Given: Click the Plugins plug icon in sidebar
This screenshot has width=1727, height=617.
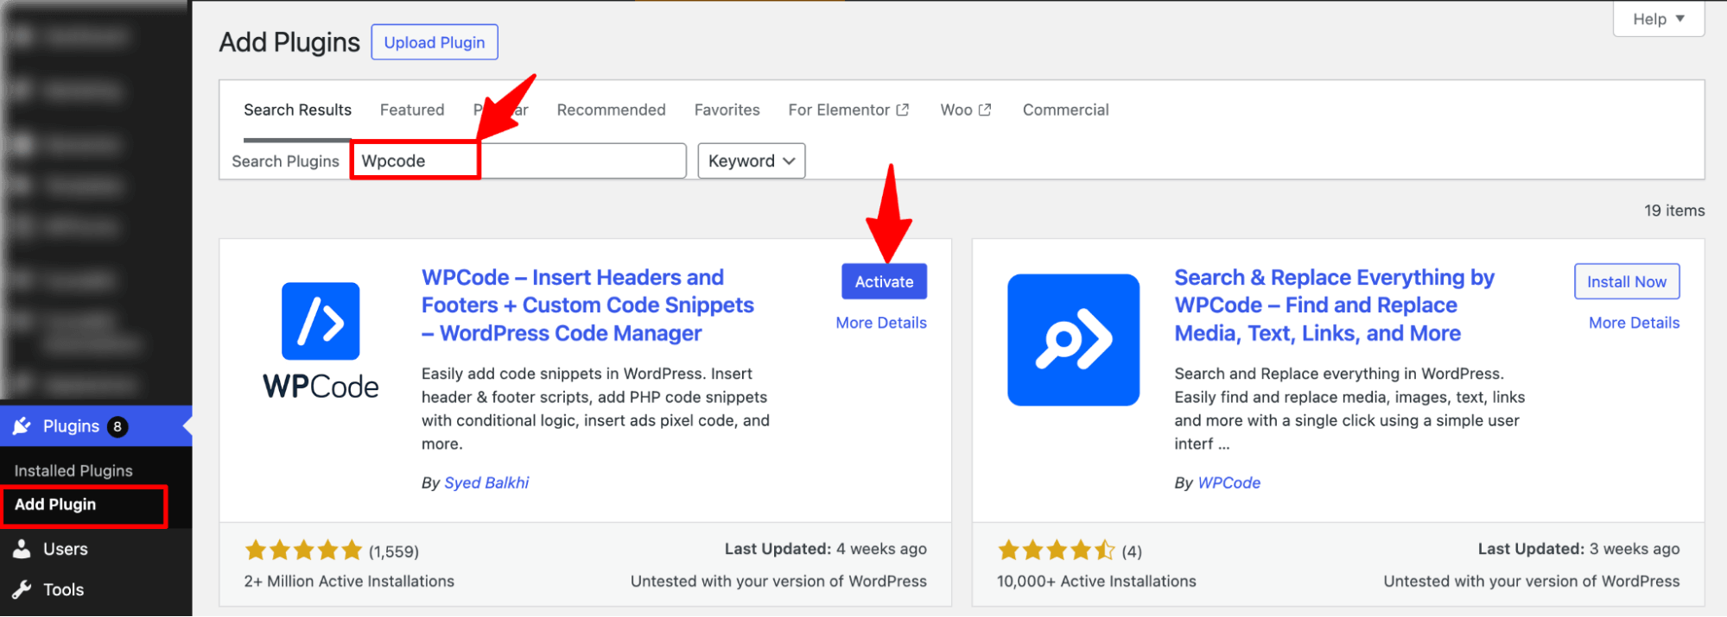Looking at the screenshot, I should coord(22,426).
